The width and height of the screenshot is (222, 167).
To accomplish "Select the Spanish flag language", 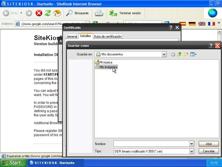I will (182, 24).
